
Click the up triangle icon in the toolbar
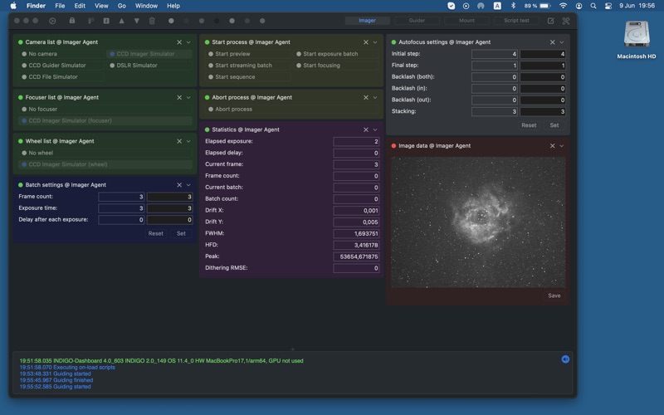[x=121, y=21]
